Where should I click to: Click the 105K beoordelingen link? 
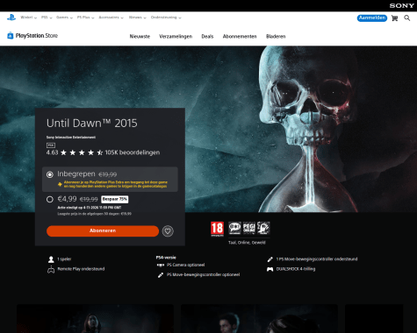click(133, 152)
